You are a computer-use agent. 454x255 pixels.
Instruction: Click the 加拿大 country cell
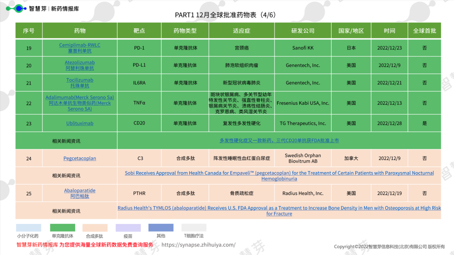pos(351,158)
